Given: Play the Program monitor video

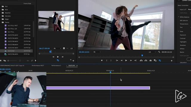Looking at the screenshot, I should pyautogui.click(x=126, y=60).
